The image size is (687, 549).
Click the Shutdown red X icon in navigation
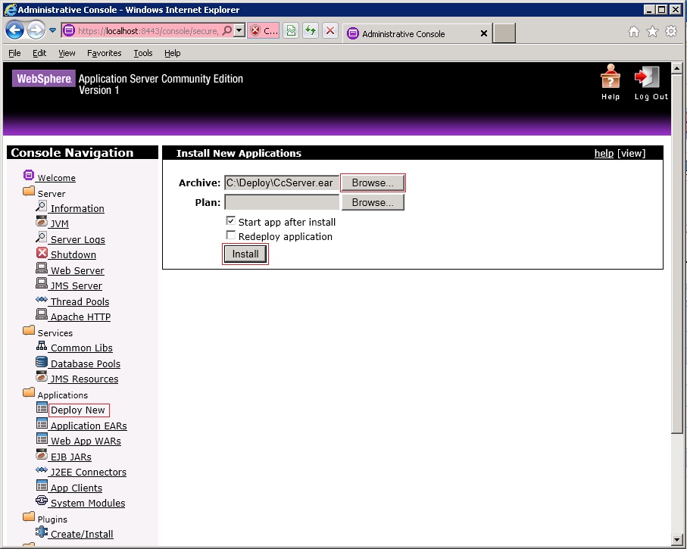coord(42,253)
